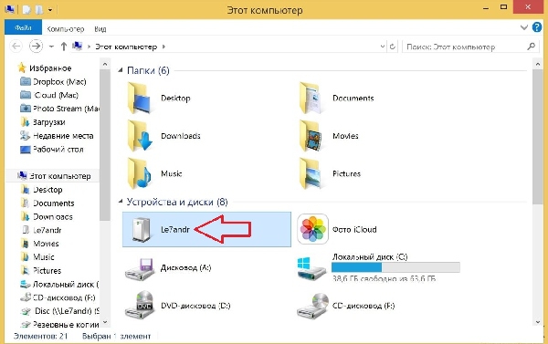This screenshot has width=548, height=344.
Task: Open the address bar history dropdown
Action: pyautogui.click(x=383, y=47)
